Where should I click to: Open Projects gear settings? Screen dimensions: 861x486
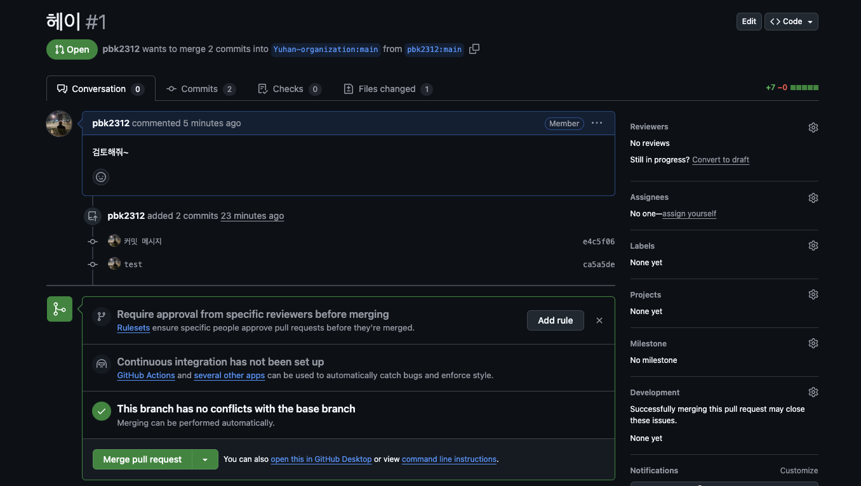[x=813, y=294]
